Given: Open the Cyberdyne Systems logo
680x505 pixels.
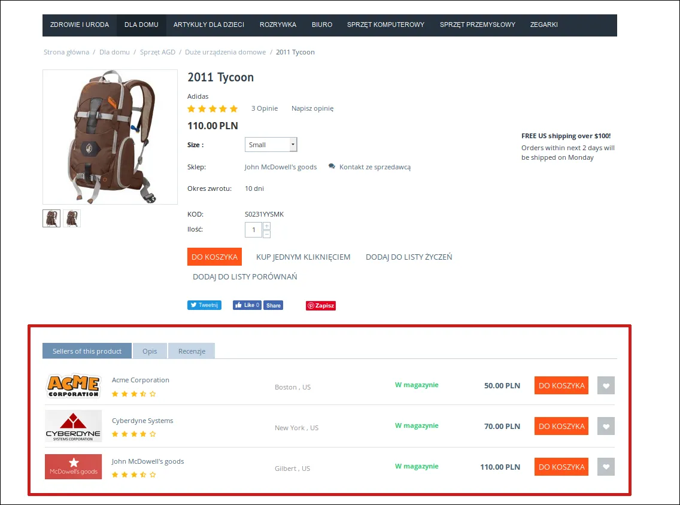Looking at the screenshot, I should point(73,426).
